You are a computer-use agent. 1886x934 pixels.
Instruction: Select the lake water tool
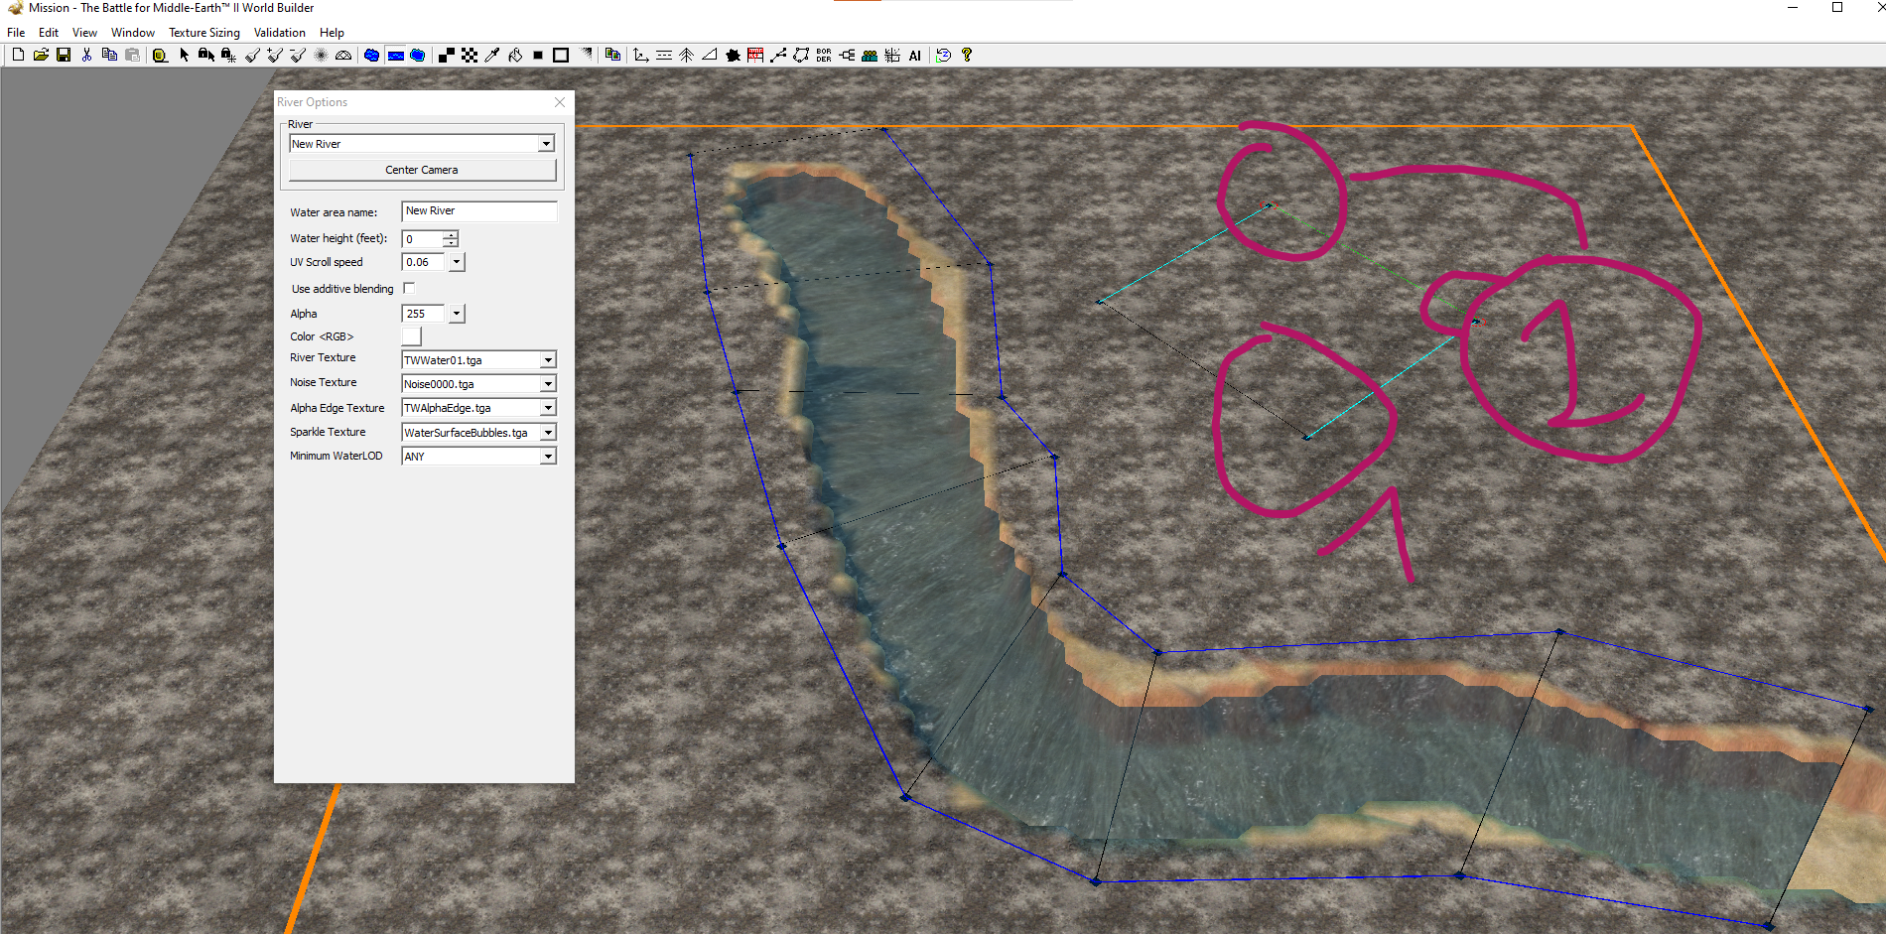371,55
